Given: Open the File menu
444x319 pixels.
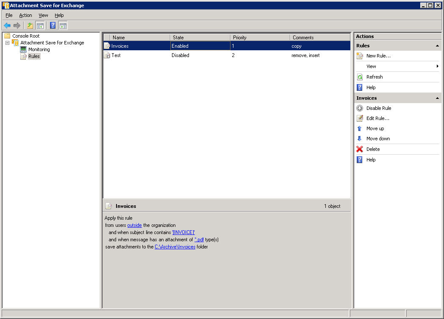Looking at the screenshot, I should [x=9, y=15].
